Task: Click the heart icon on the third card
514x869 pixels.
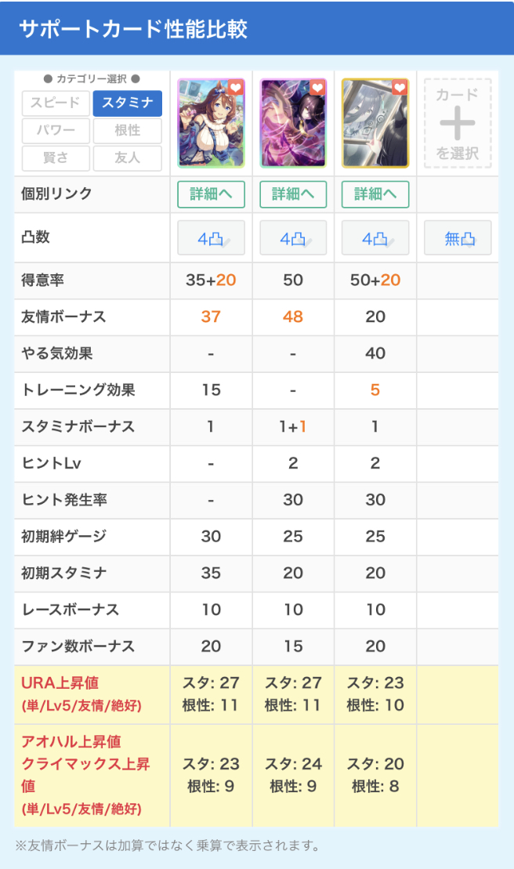Action: [399, 88]
